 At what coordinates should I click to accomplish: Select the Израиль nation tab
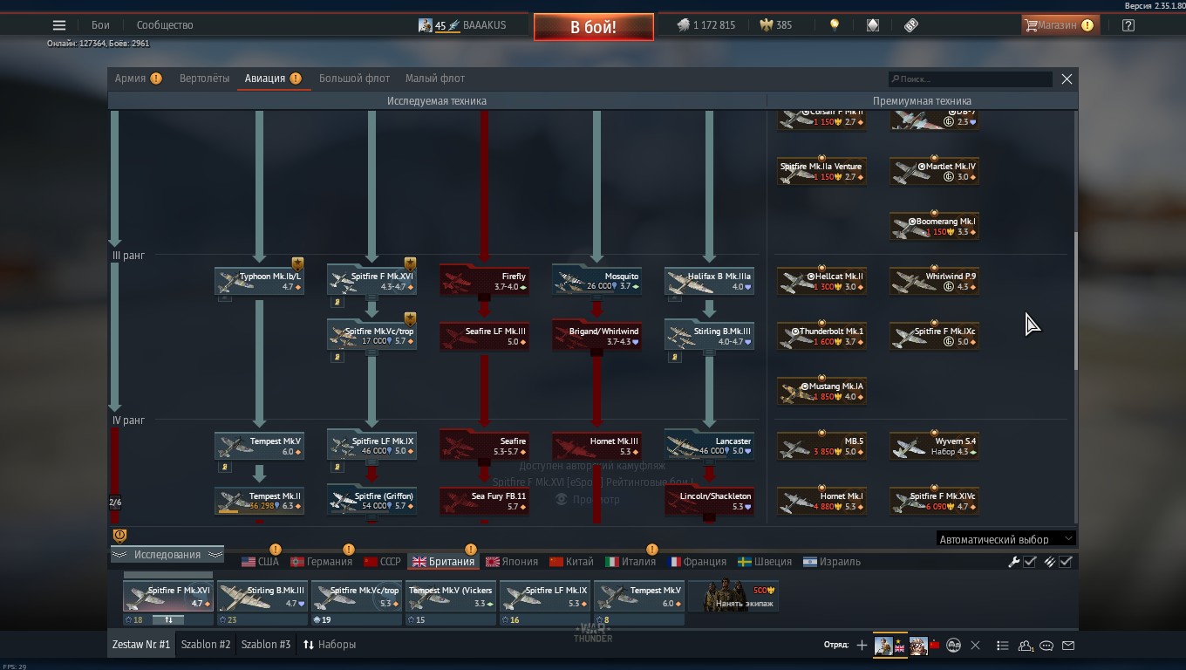(x=831, y=562)
